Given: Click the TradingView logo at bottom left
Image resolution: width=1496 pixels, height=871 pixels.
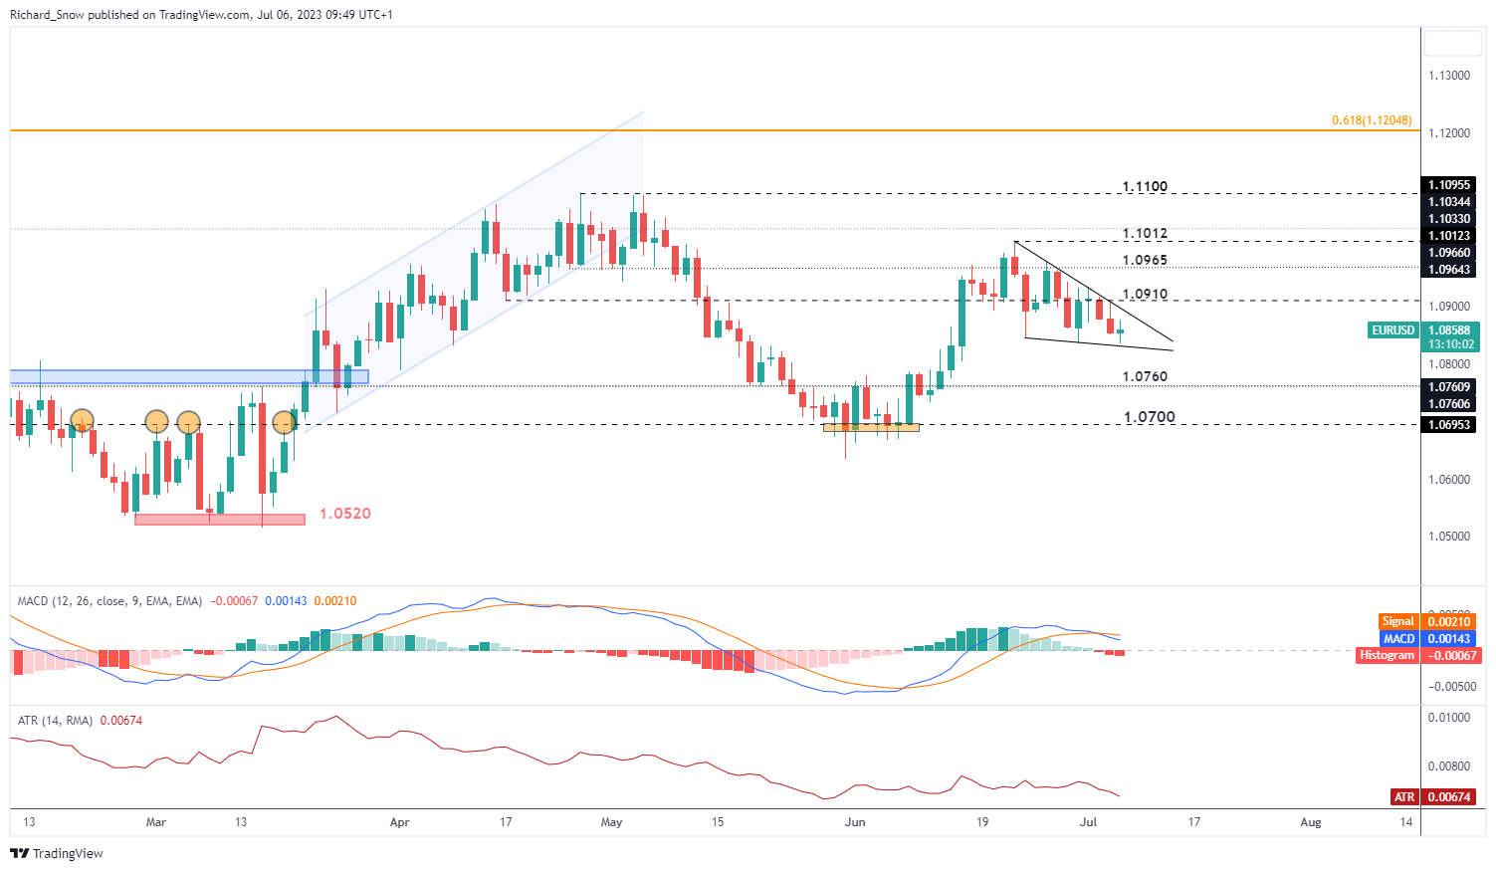Looking at the screenshot, I should click(57, 853).
